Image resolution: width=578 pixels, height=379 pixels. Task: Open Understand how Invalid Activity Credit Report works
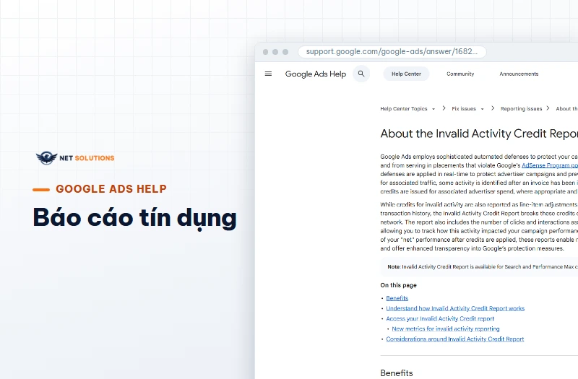pyautogui.click(x=455, y=308)
